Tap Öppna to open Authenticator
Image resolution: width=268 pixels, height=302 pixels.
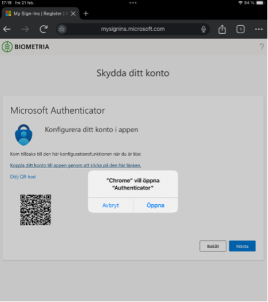155,205
